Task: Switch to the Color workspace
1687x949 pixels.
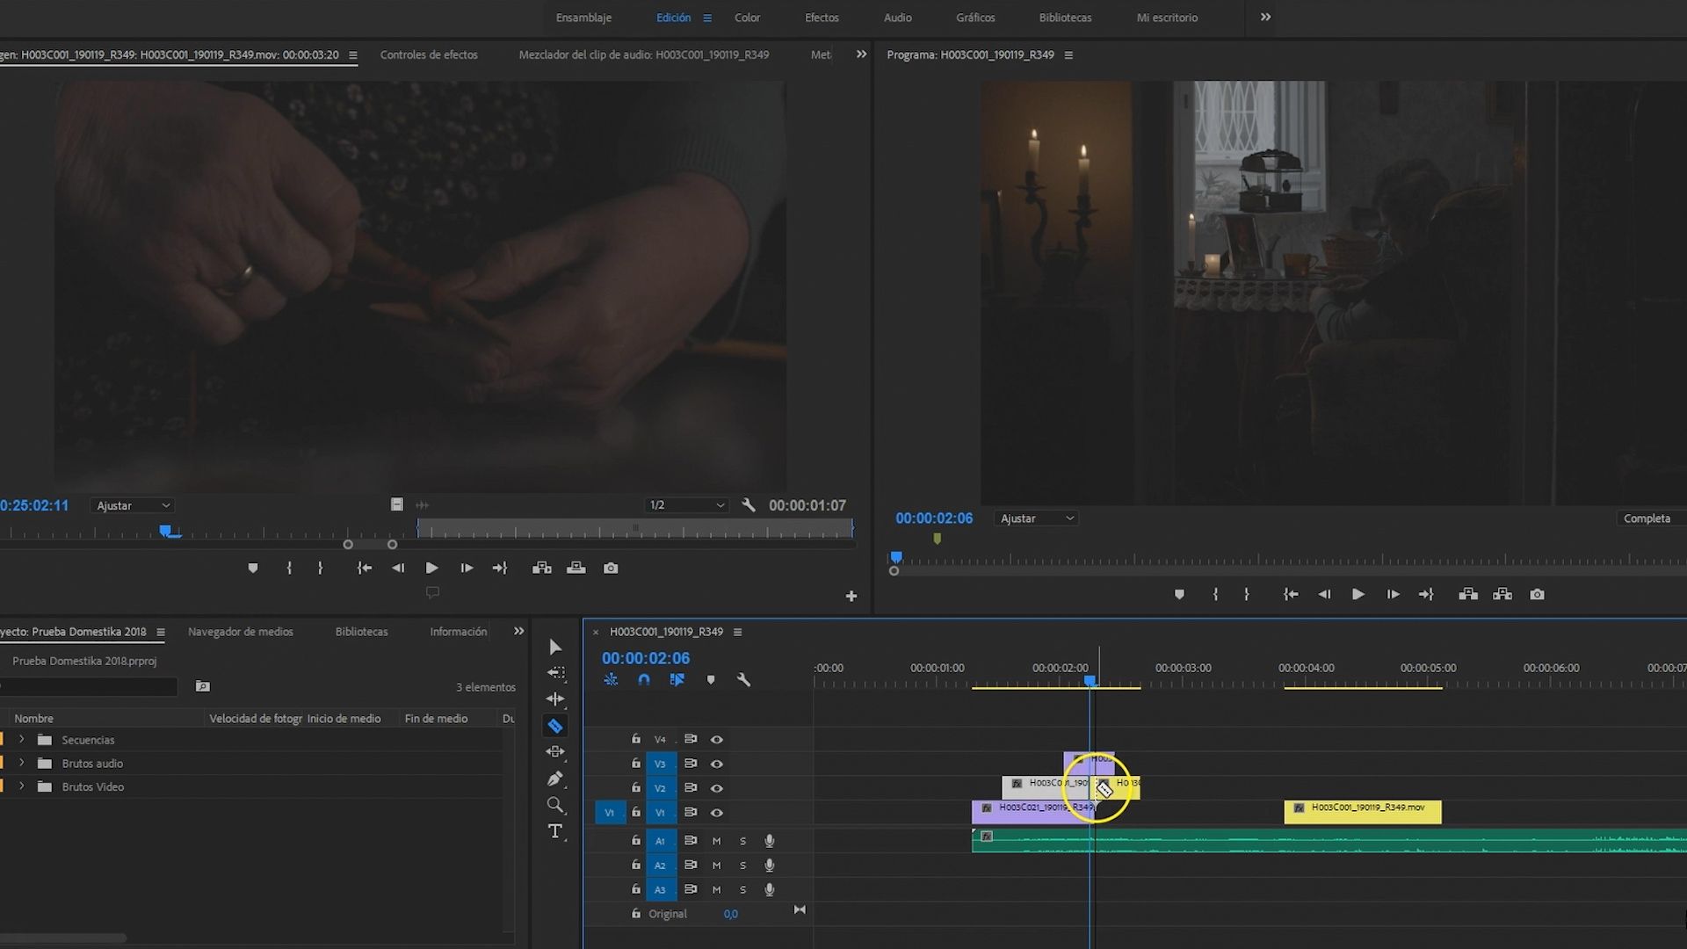Action: click(x=747, y=18)
